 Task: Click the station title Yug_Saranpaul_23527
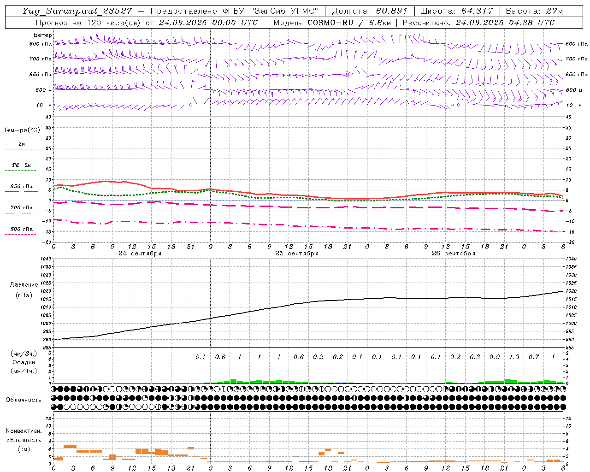pyautogui.click(x=77, y=11)
